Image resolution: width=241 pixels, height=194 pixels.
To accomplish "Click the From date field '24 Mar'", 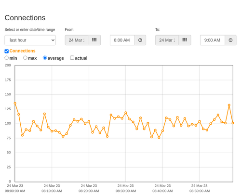I will 77,40.
